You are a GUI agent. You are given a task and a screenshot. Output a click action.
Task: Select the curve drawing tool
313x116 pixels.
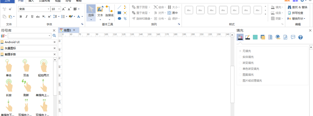[125, 7]
